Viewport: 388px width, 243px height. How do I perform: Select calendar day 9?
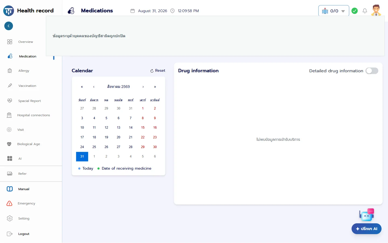click(x=155, y=118)
